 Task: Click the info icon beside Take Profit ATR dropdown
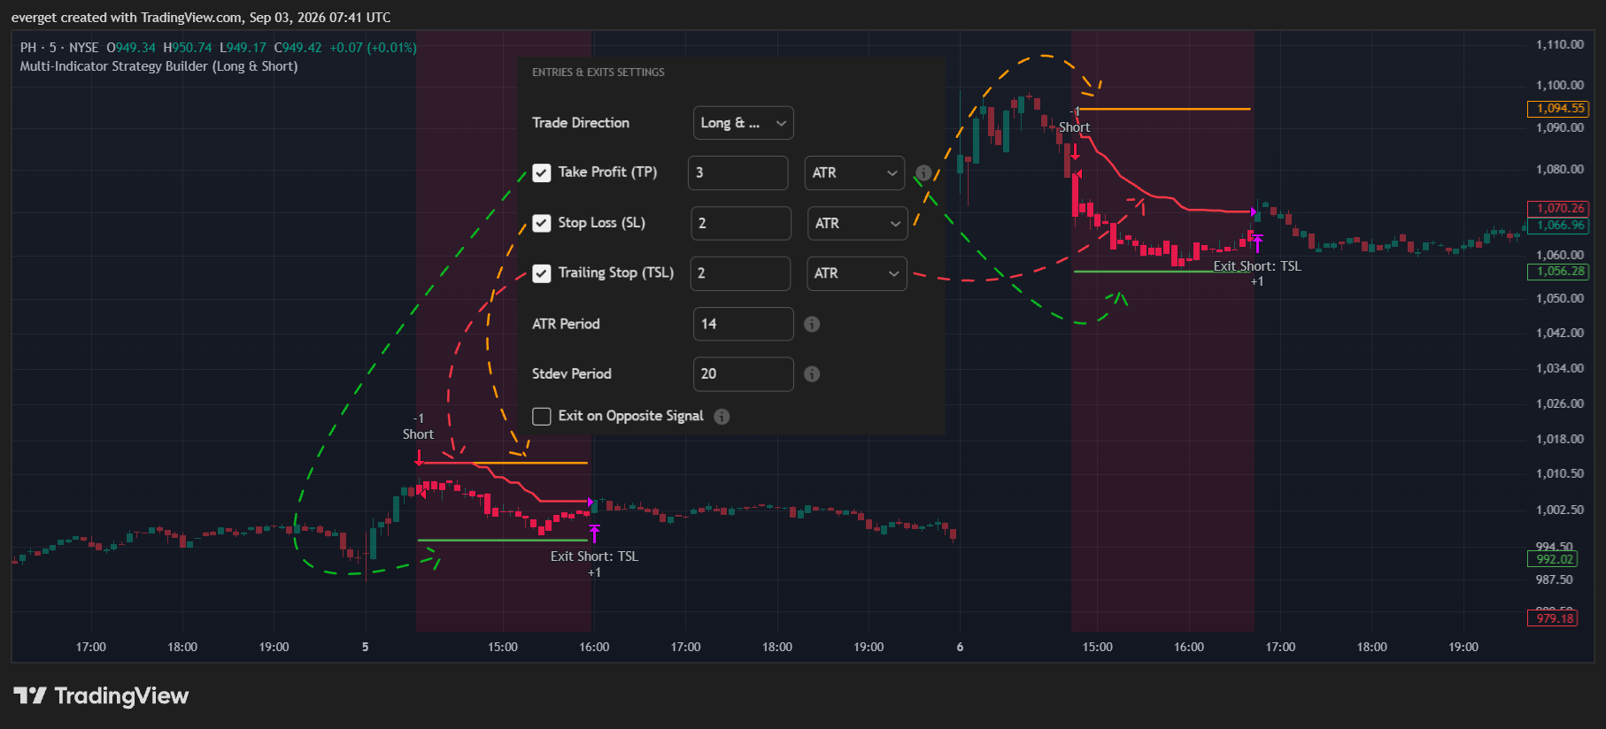point(923,173)
